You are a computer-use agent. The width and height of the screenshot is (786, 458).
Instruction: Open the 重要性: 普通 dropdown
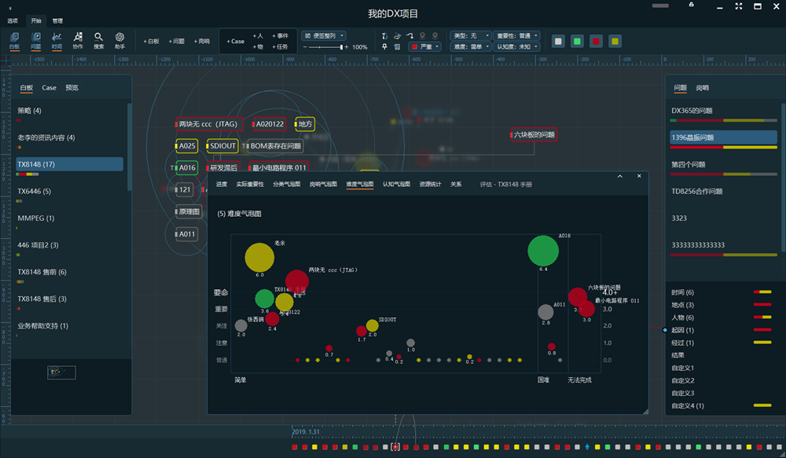(516, 35)
